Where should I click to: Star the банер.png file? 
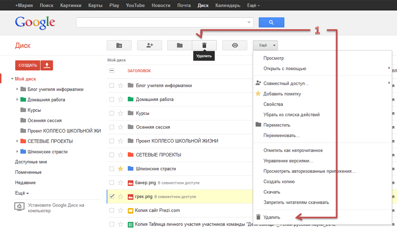[120, 183]
